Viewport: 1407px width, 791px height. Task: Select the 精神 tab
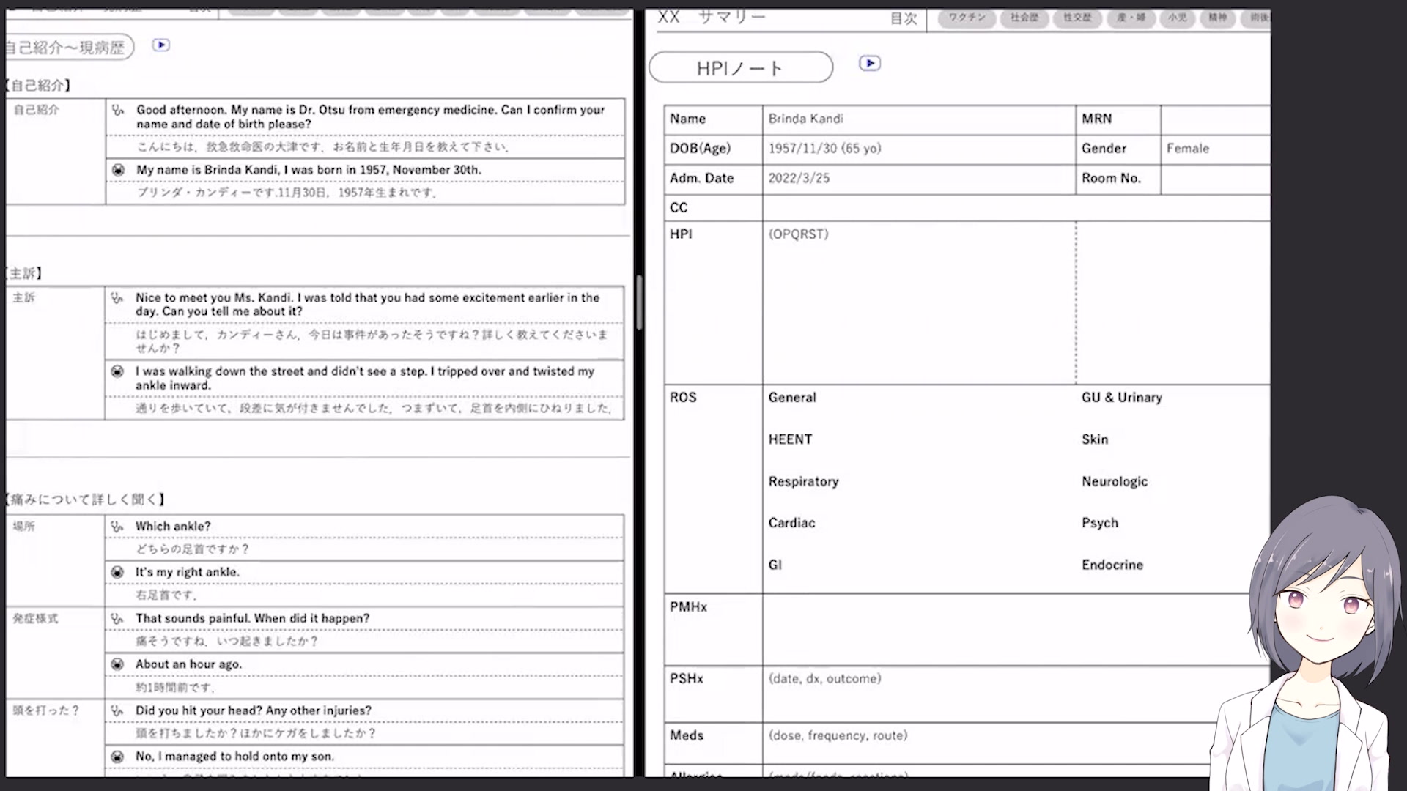point(1217,18)
